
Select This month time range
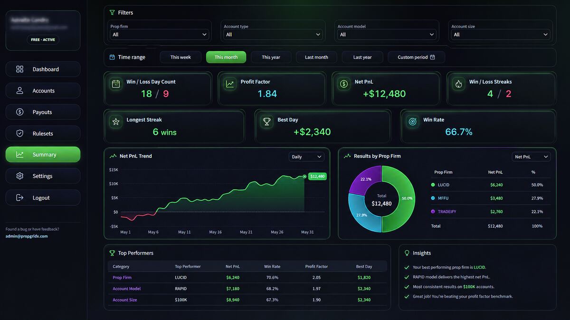226,57
